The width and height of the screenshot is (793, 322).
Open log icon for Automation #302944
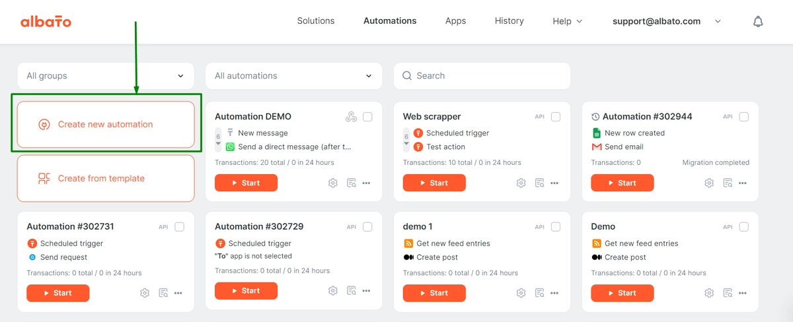(728, 183)
